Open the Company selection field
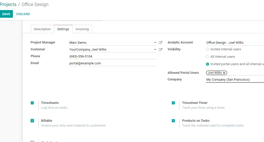 (235, 80)
